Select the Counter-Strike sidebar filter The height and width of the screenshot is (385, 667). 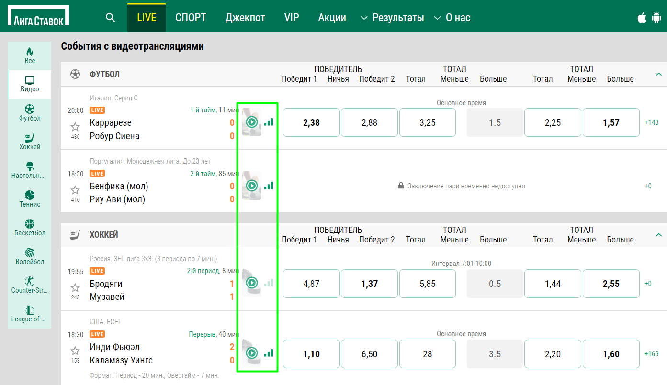[x=30, y=285]
